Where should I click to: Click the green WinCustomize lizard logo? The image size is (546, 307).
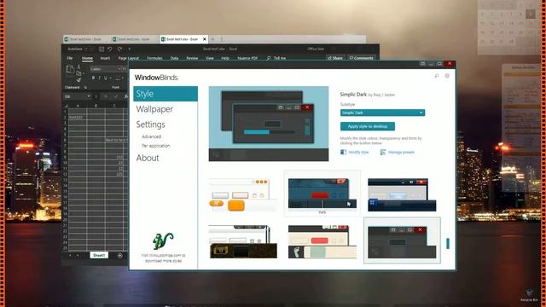(x=163, y=240)
